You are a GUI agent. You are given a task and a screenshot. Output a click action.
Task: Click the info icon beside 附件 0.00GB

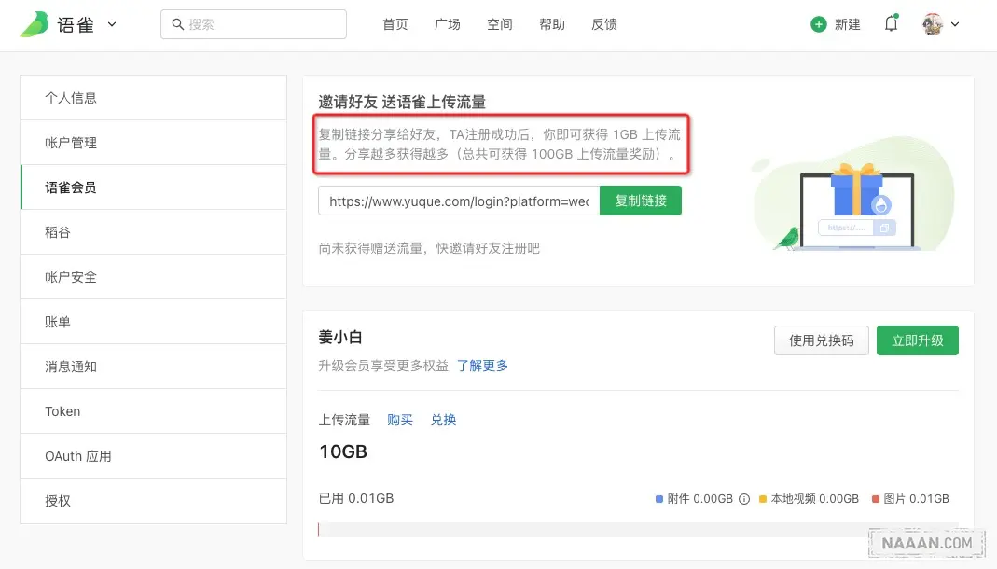pos(743,499)
